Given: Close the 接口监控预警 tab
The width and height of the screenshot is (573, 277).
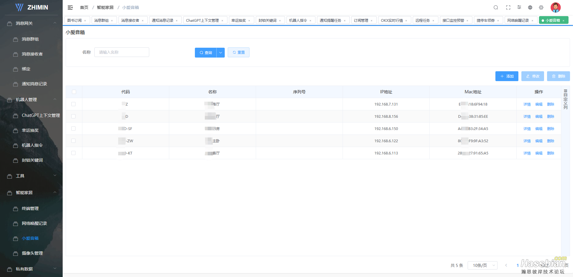Looking at the screenshot, I should (x=467, y=21).
